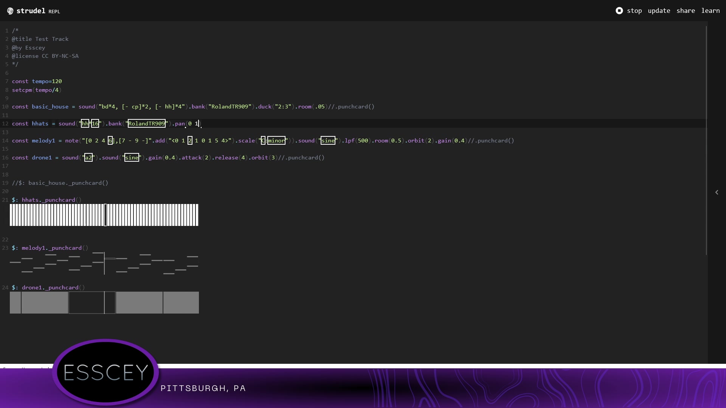Open the learn link in the header
This screenshot has height=408, width=726.
tap(710, 11)
